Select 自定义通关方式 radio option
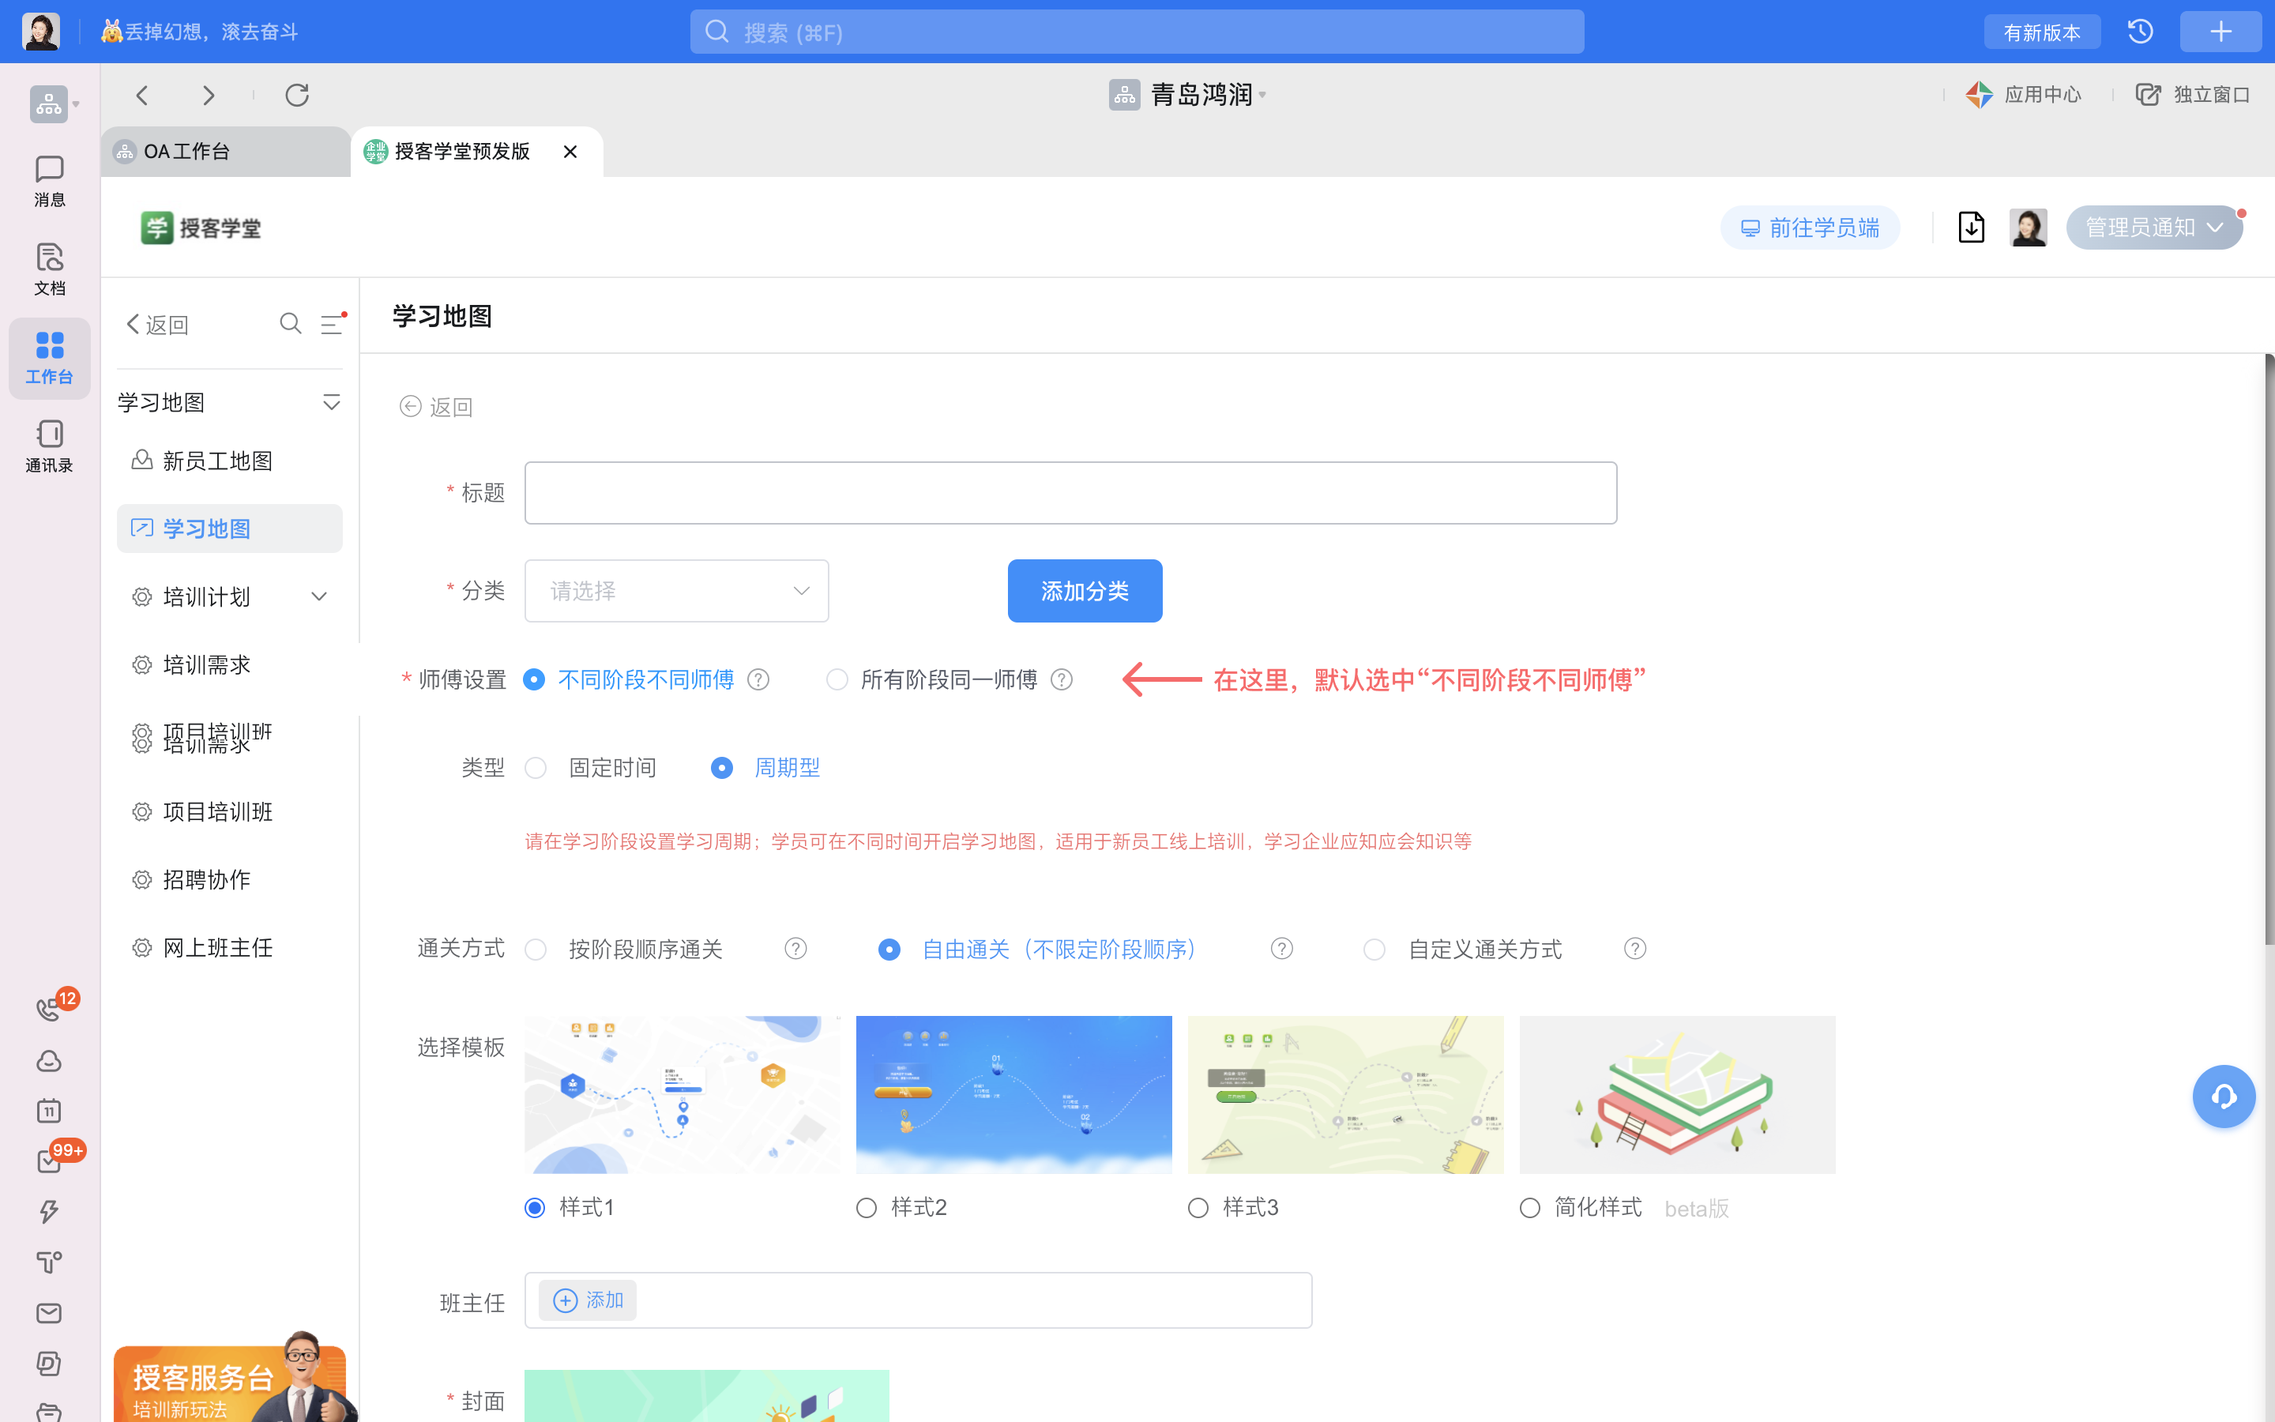The image size is (2275, 1422). click(x=1374, y=949)
